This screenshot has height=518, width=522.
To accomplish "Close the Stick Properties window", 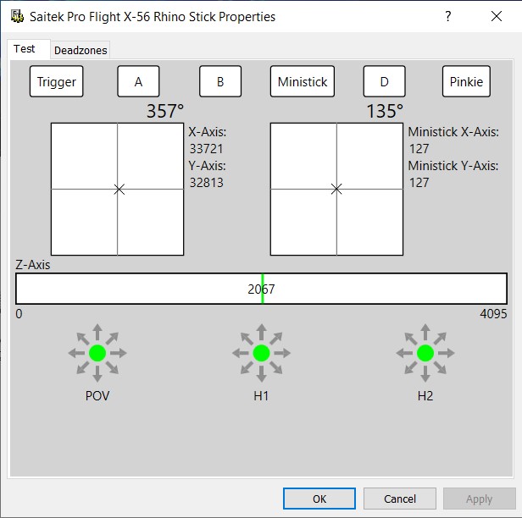I will point(497,16).
